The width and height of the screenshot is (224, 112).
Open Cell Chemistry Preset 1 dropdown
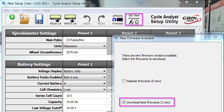[x=85, y=90]
